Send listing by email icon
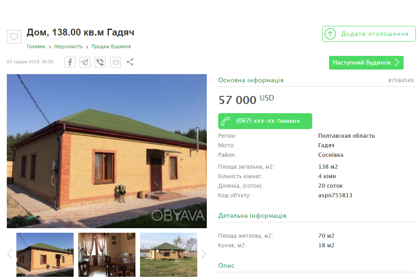 pos(115,62)
